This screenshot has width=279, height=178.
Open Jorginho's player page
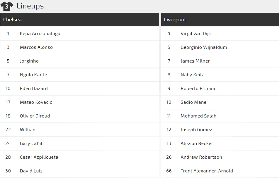pyautogui.click(x=29, y=61)
